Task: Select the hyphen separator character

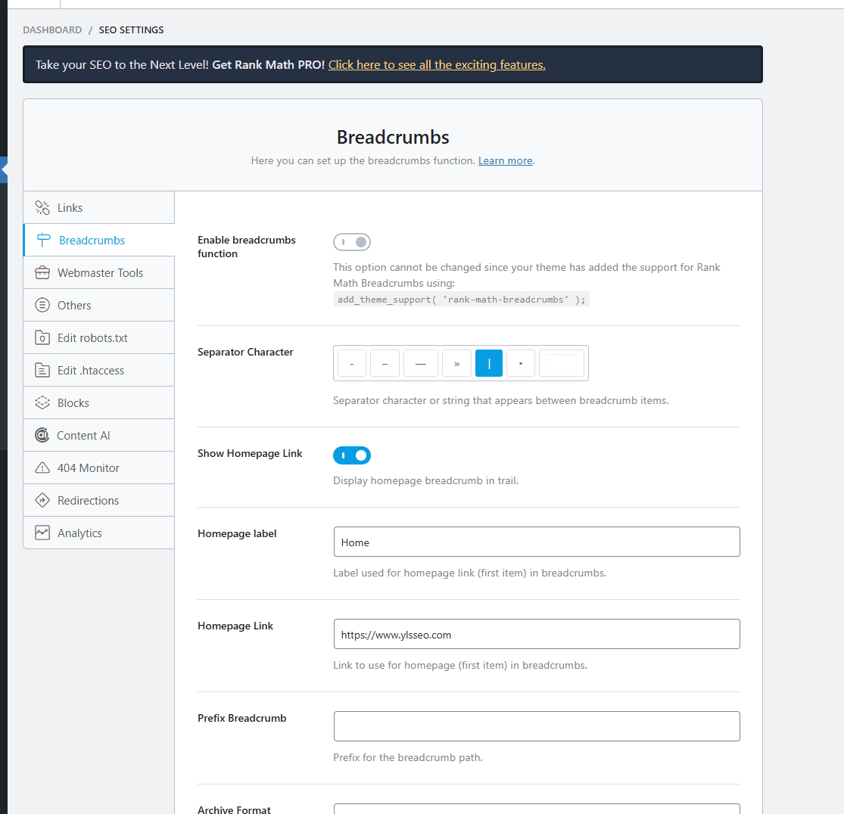Action: coord(352,364)
